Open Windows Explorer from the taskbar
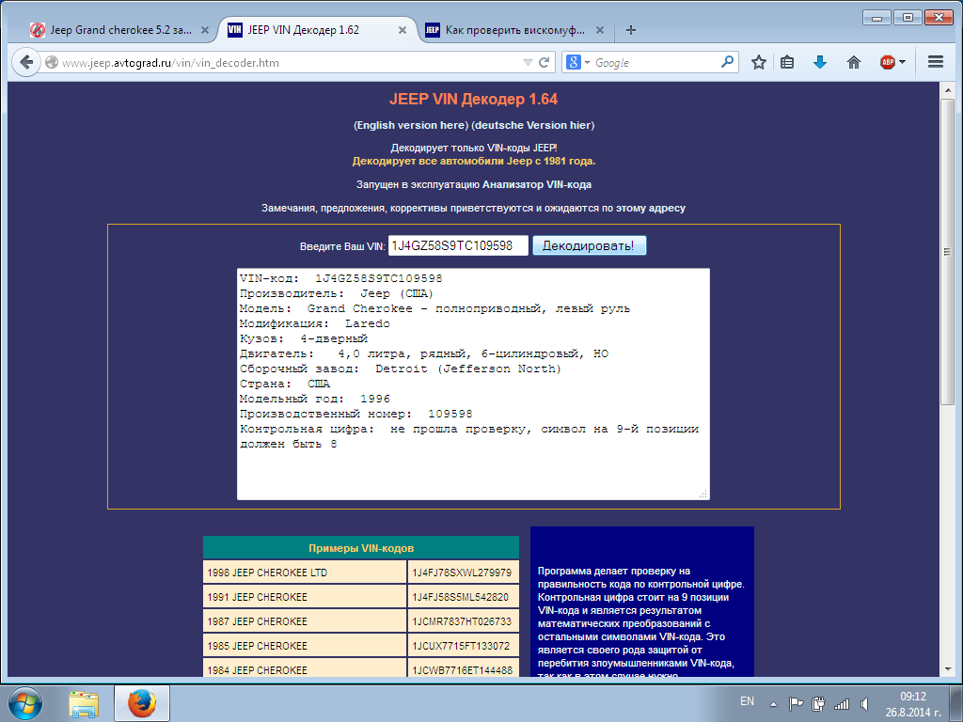The height and width of the screenshot is (722, 963). pyautogui.click(x=84, y=704)
